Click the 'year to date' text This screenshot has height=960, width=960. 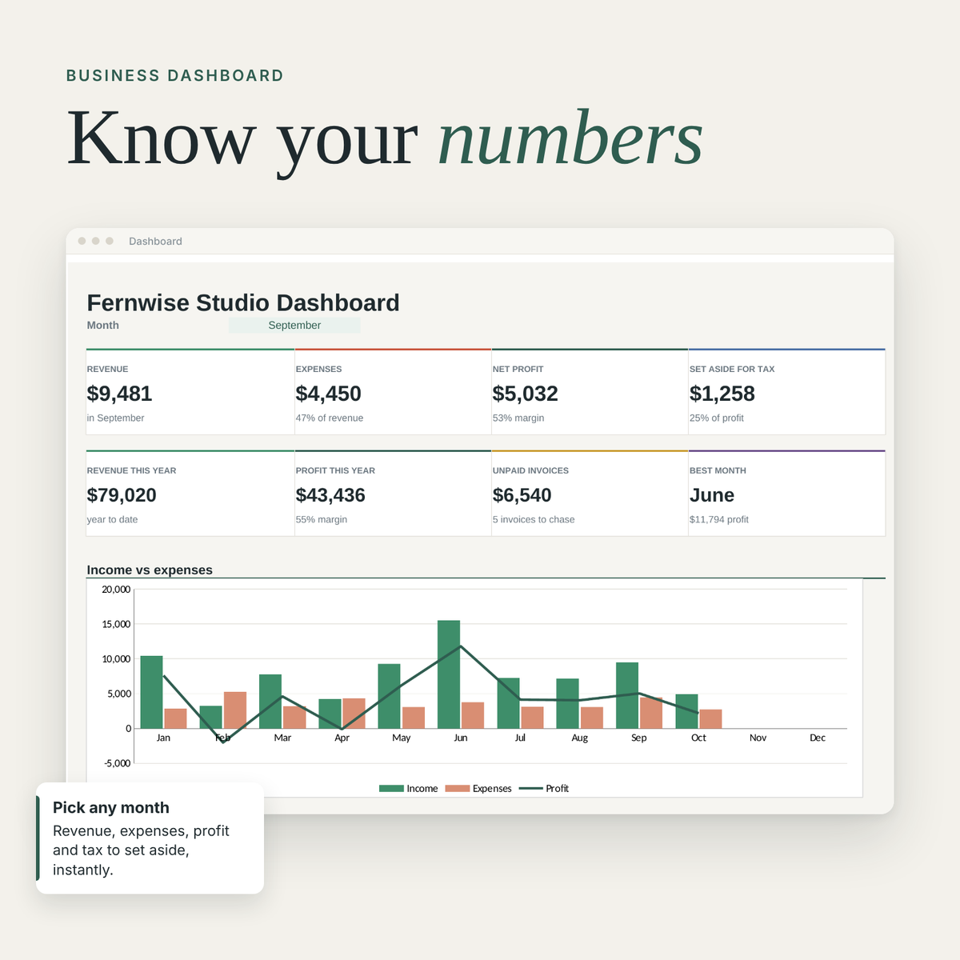coord(112,519)
